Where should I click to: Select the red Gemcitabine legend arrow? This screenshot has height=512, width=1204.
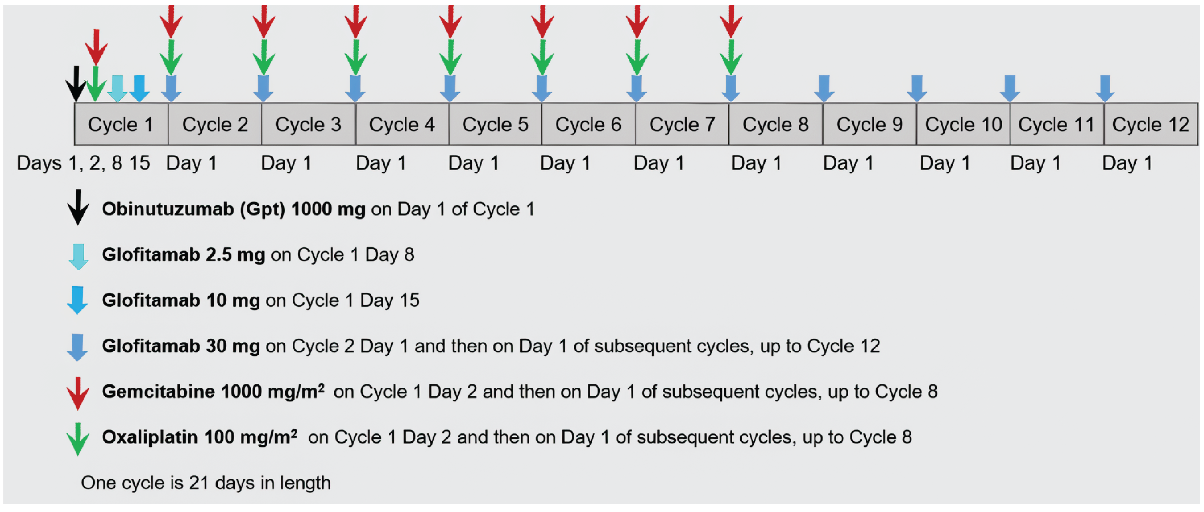pos(78,393)
